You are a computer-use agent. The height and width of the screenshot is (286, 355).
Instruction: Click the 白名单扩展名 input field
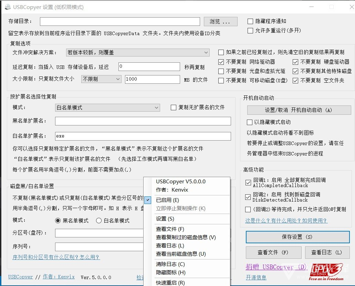pyautogui.click(x=143, y=136)
